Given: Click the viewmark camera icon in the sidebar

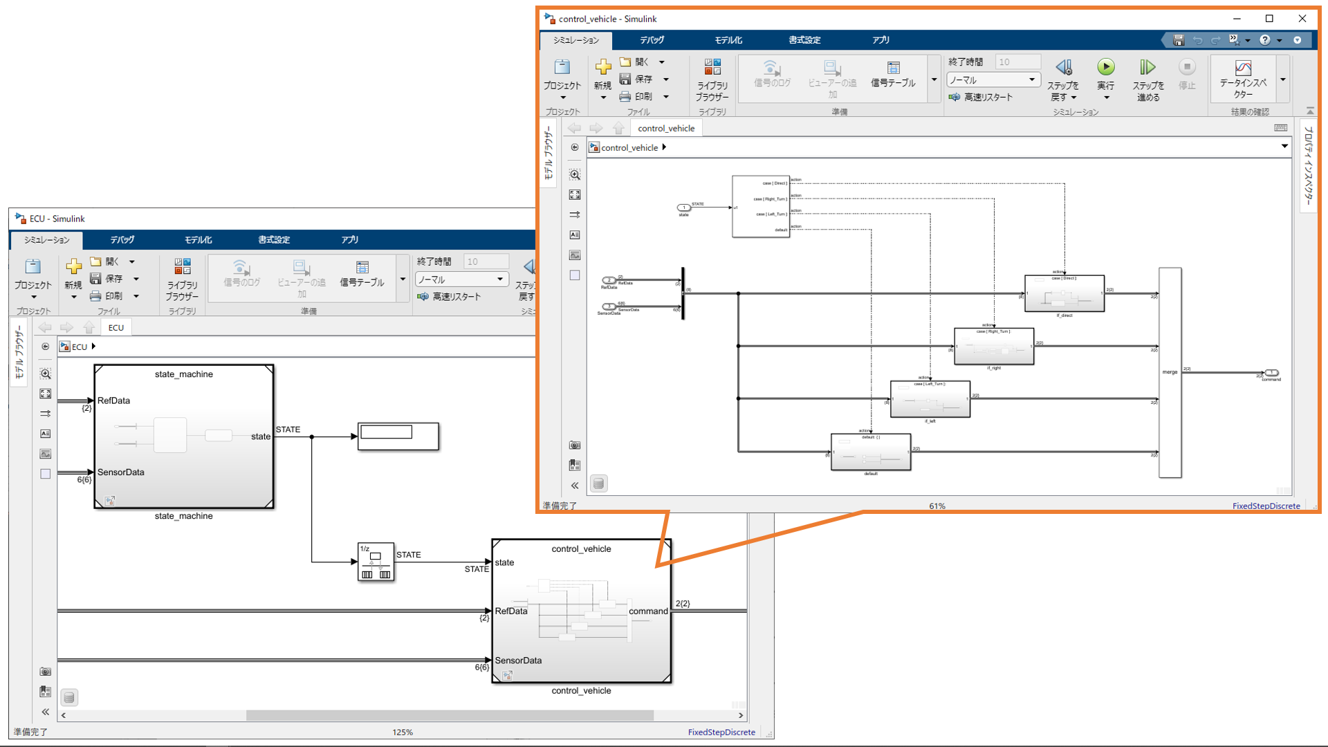Looking at the screenshot, I should (574, 443).
